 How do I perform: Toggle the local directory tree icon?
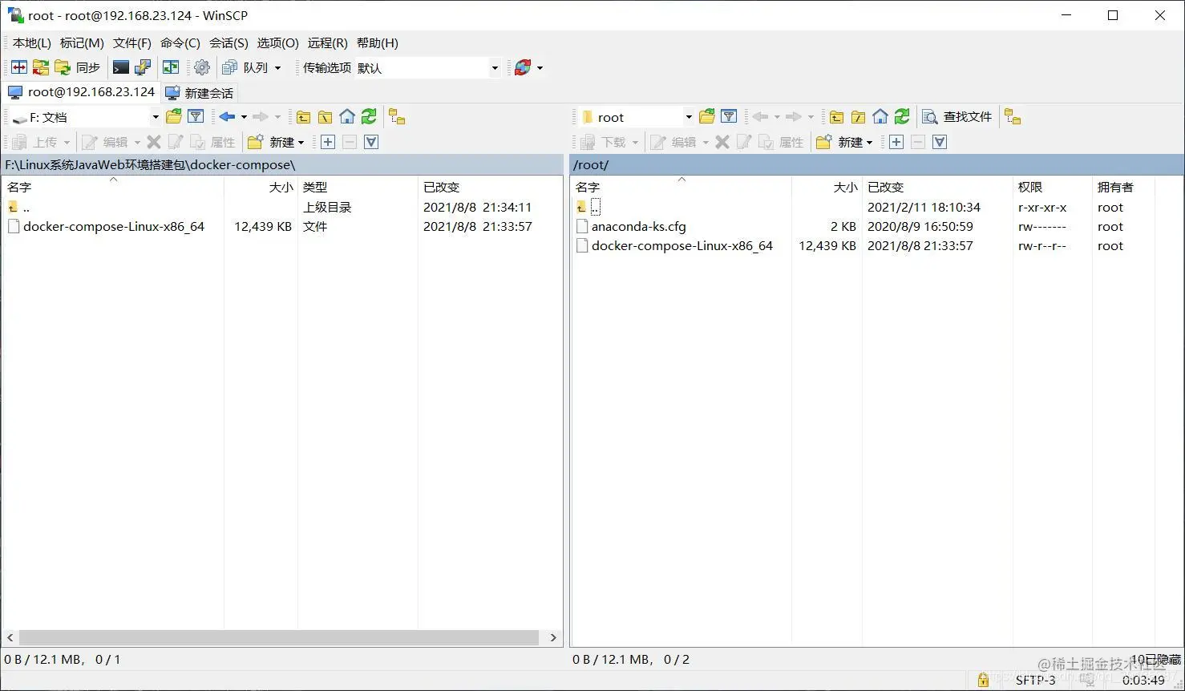pos(397,117)
